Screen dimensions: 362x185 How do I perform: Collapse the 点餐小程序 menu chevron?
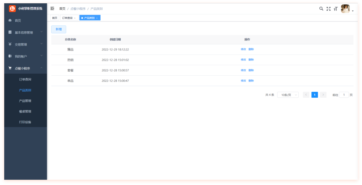pyautogui.click(x=42, y=68)
